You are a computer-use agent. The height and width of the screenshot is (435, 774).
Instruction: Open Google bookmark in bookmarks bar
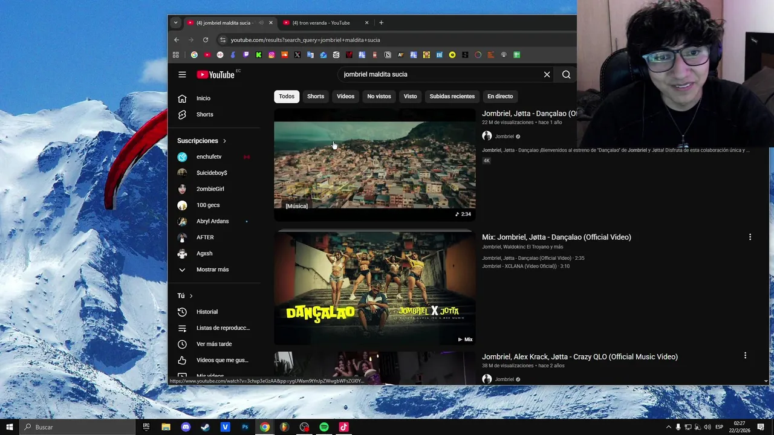[x=194, y=55]
